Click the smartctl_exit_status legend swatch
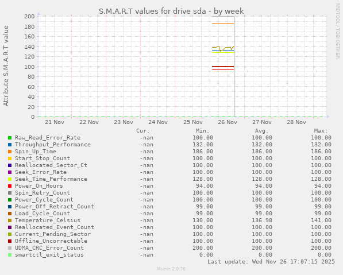This screenshot has height=275, width=343. tap(10, 255)
